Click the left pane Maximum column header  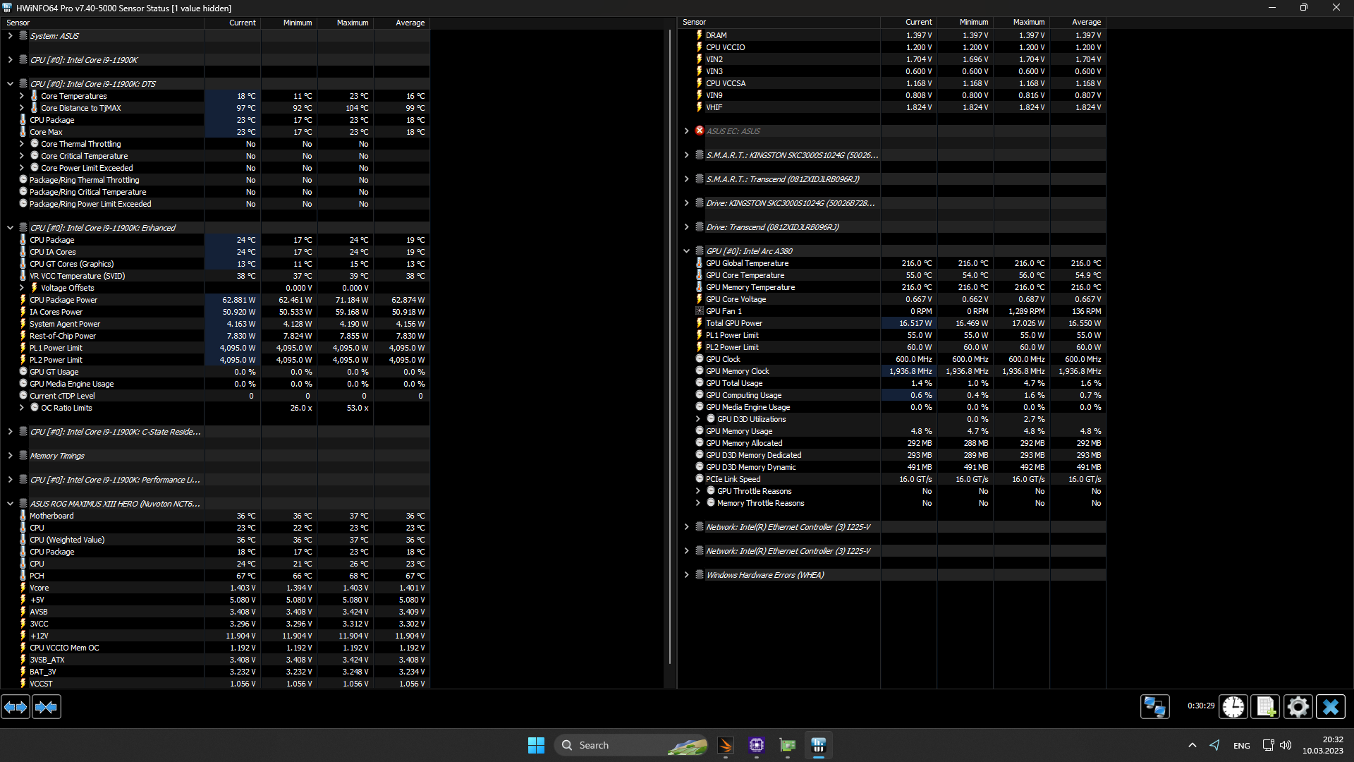(352, 23)
